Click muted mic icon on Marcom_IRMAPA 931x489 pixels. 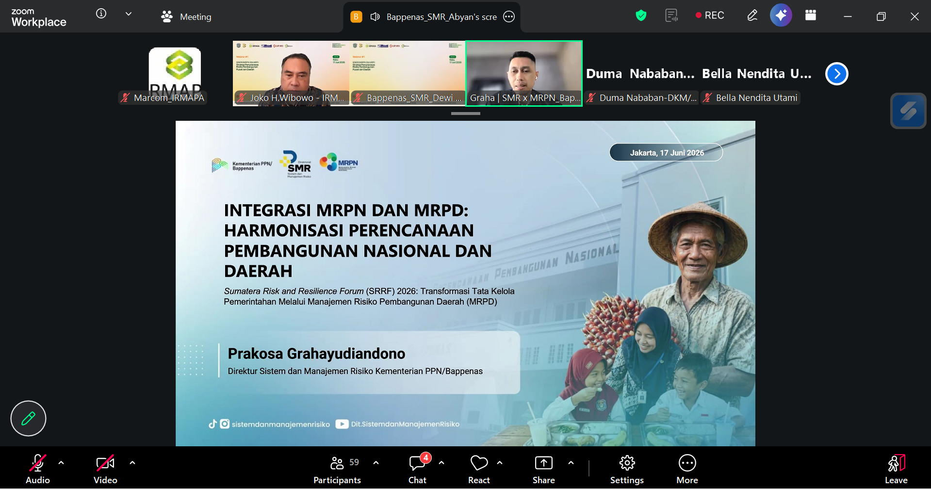point(125,98)
